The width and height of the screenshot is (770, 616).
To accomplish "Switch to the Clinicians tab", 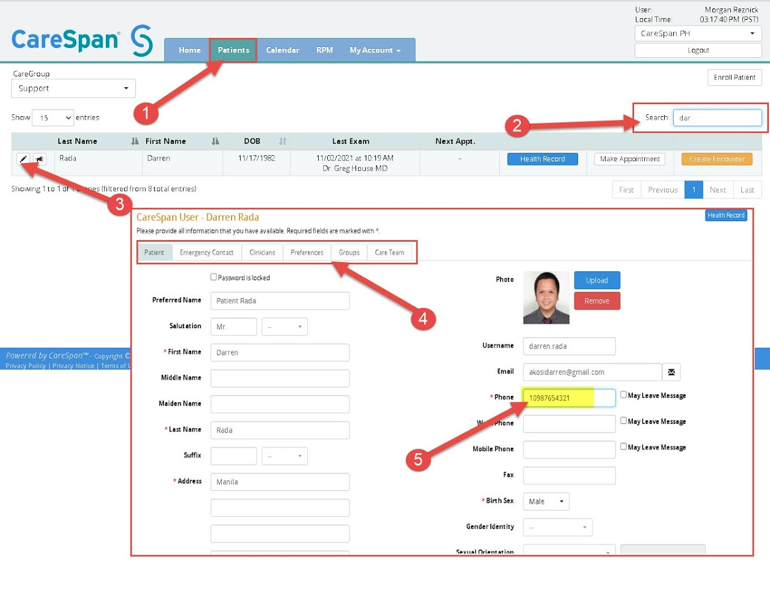I will pyautogui.click(x=262, y=253).
